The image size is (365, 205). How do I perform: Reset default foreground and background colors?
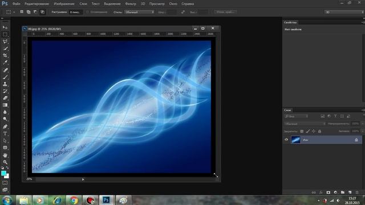point(2,167)
